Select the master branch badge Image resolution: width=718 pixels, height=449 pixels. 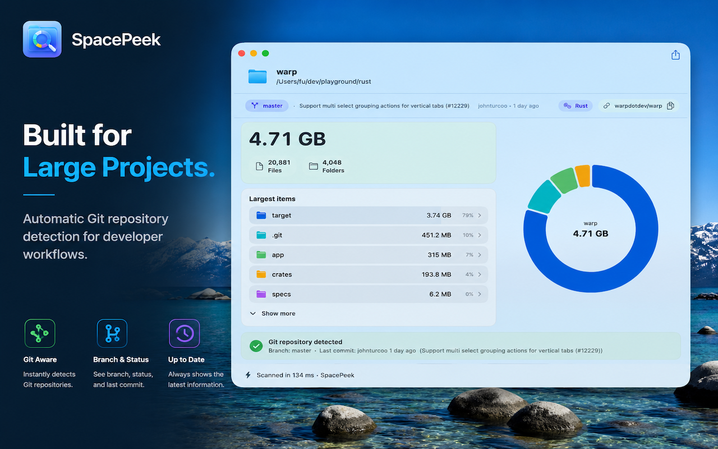[x=267, y=106]
